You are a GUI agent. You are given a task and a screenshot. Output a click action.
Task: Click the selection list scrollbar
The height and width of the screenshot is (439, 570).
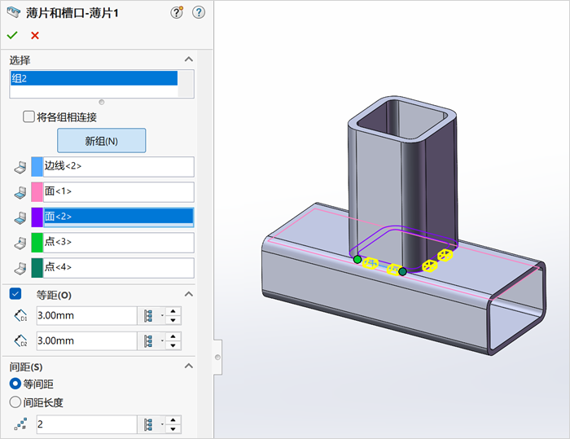click(x=186, y=84)
